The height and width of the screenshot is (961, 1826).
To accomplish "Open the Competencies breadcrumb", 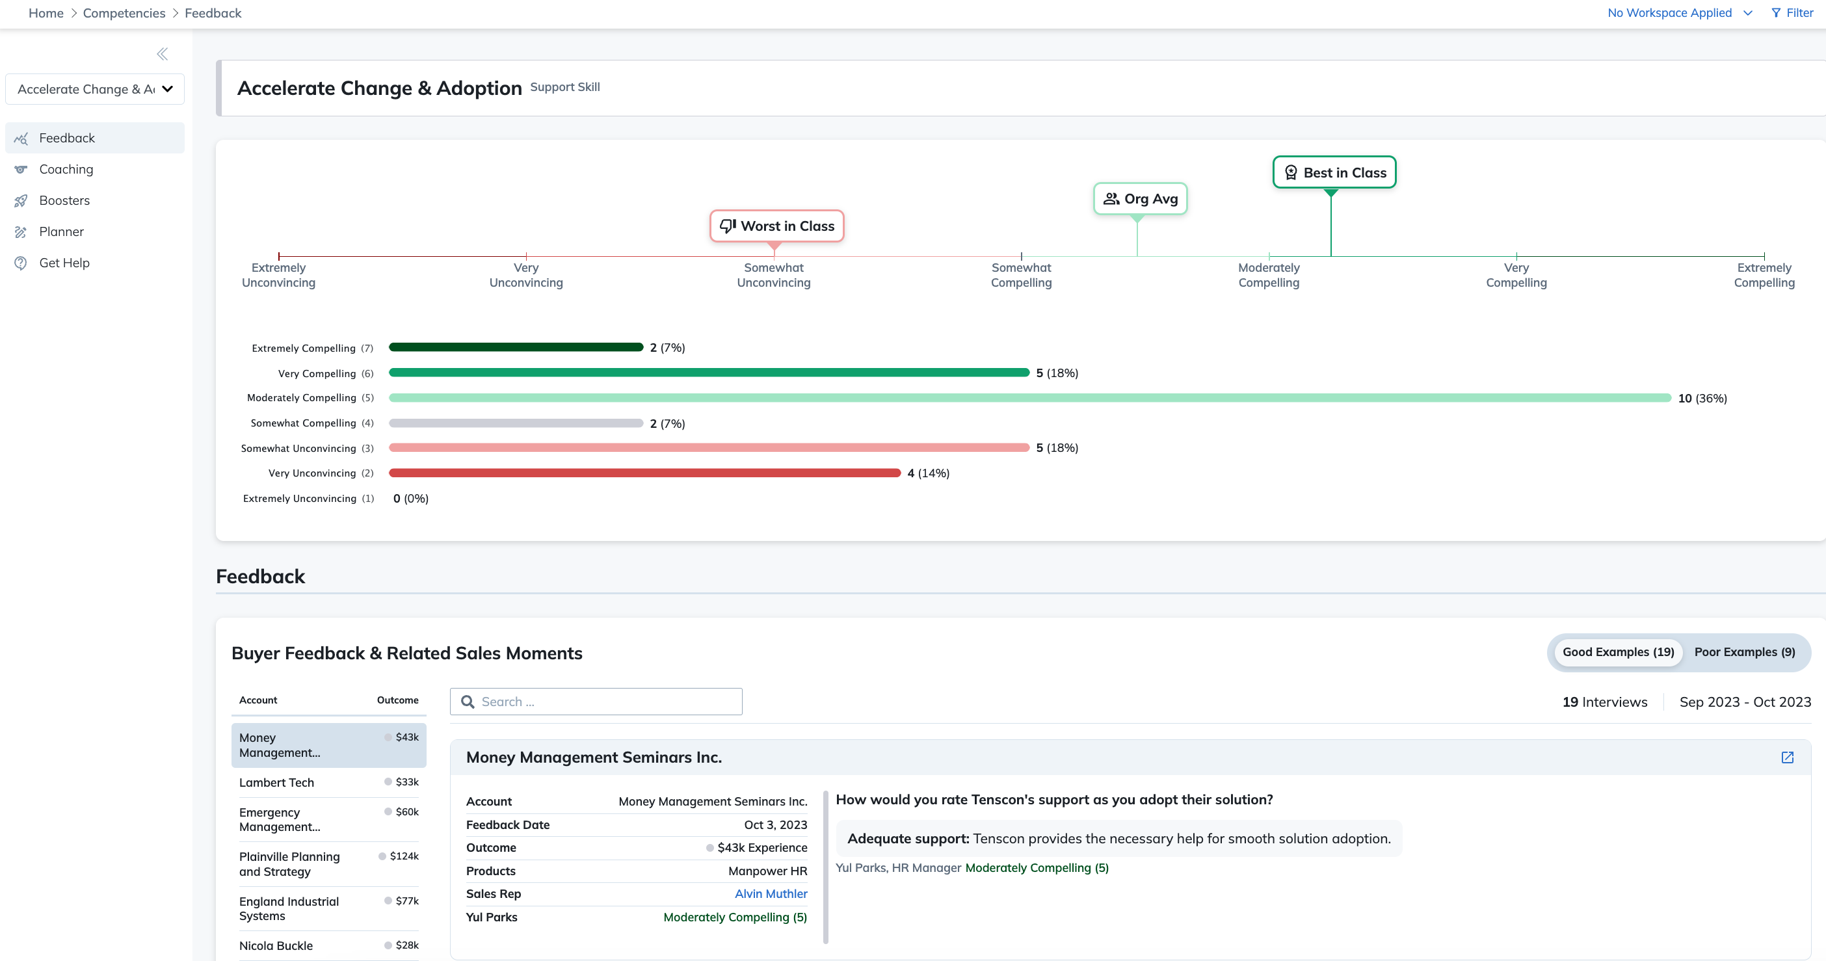I will (124, 13).
